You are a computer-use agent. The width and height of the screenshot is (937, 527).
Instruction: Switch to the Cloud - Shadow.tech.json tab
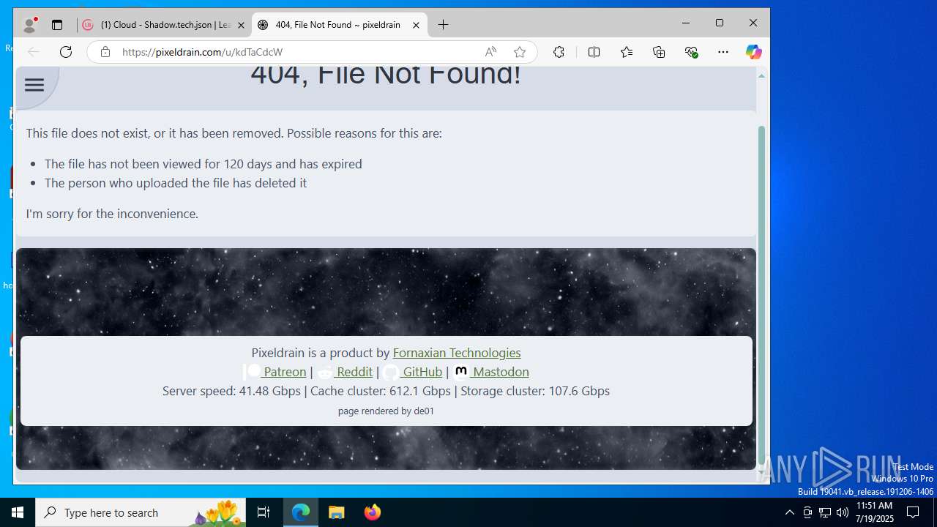click(x=165, y=25)
